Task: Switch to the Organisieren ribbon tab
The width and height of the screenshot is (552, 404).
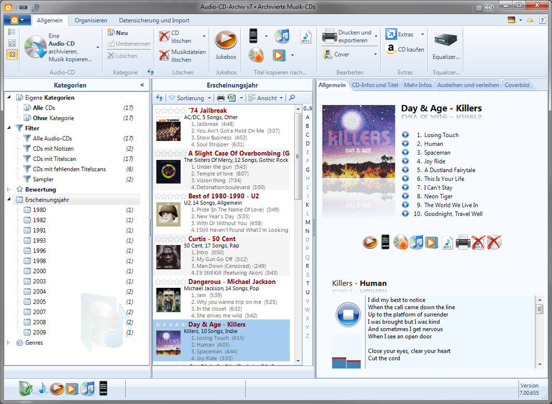Action: point(91,20)
